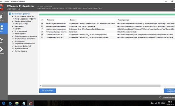The image size is (175, 106).
Task: Sort the table by the Данные column
Action: click(x=72, y=20)
